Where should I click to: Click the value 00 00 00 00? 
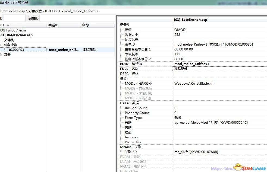[x=184, y=49]
